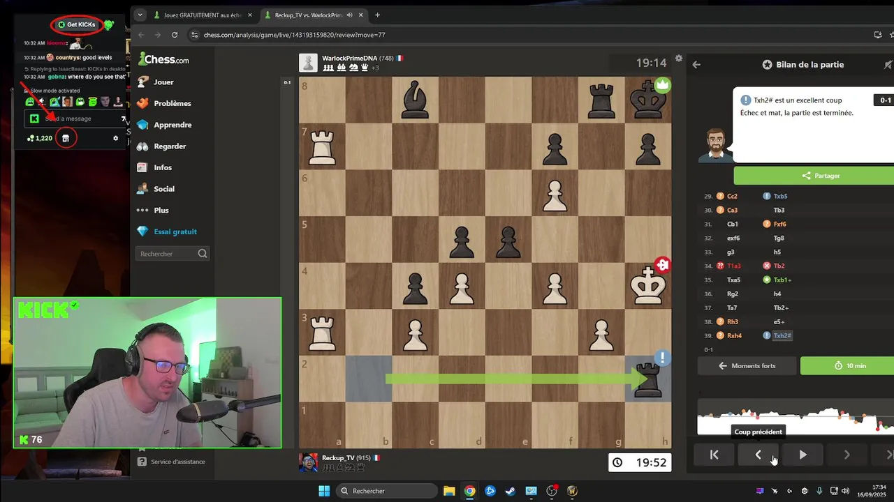Viewport: 894px width, 502px height.
Task: Open the Jouer menu in Chess.com sidebar
Action: click(155, 82)
